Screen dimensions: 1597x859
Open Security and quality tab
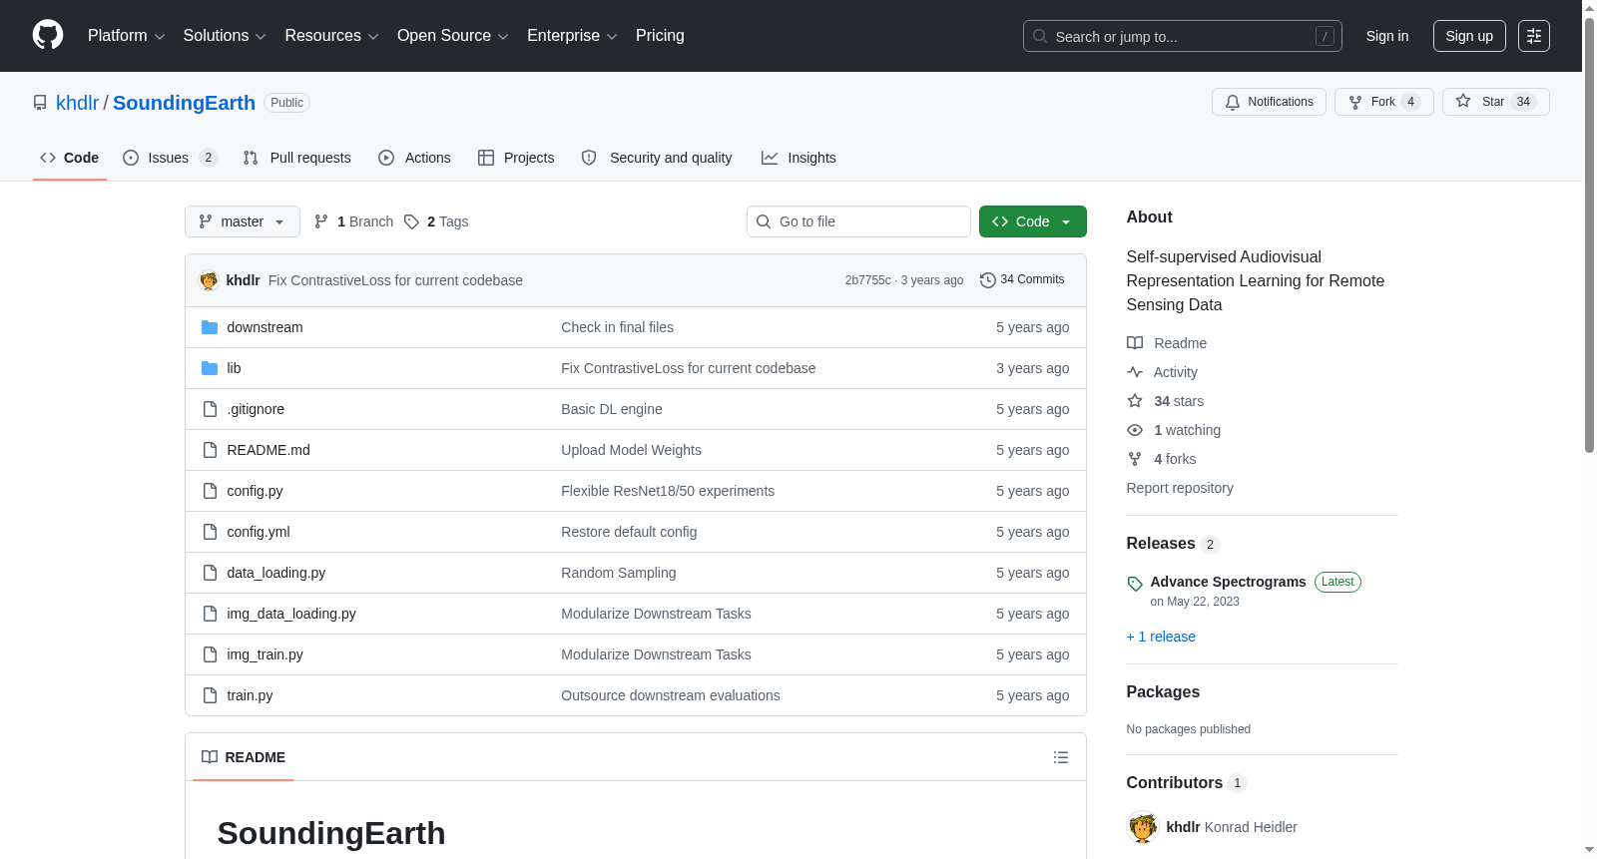[x=657, y=158]
